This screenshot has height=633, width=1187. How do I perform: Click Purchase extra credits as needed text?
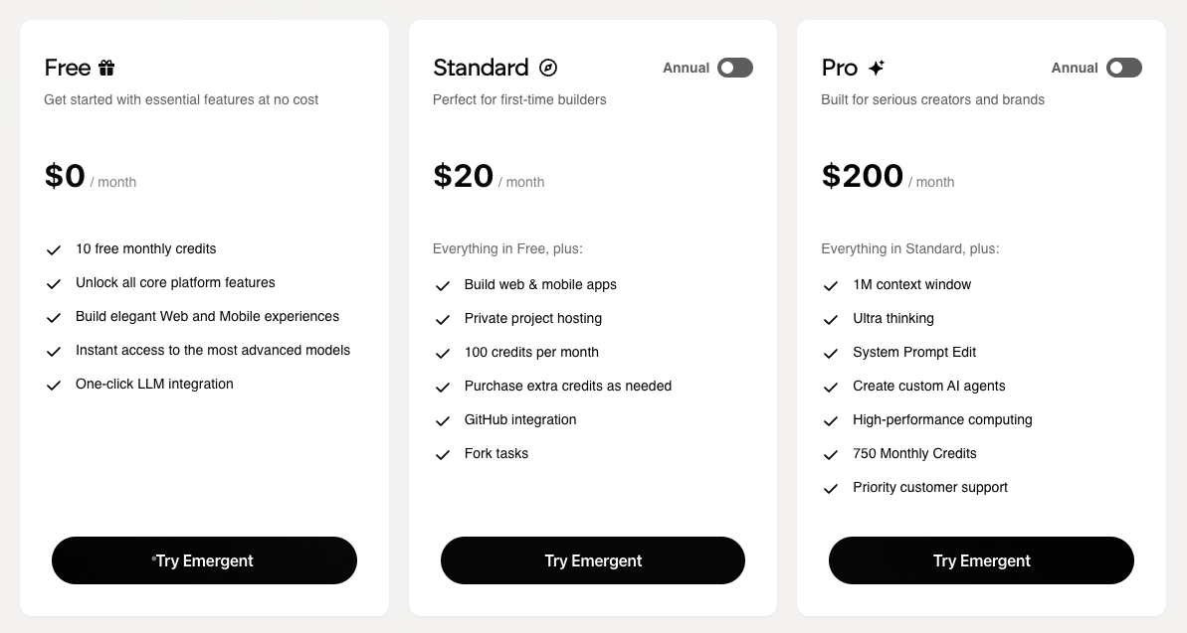(x=567, y=386)
